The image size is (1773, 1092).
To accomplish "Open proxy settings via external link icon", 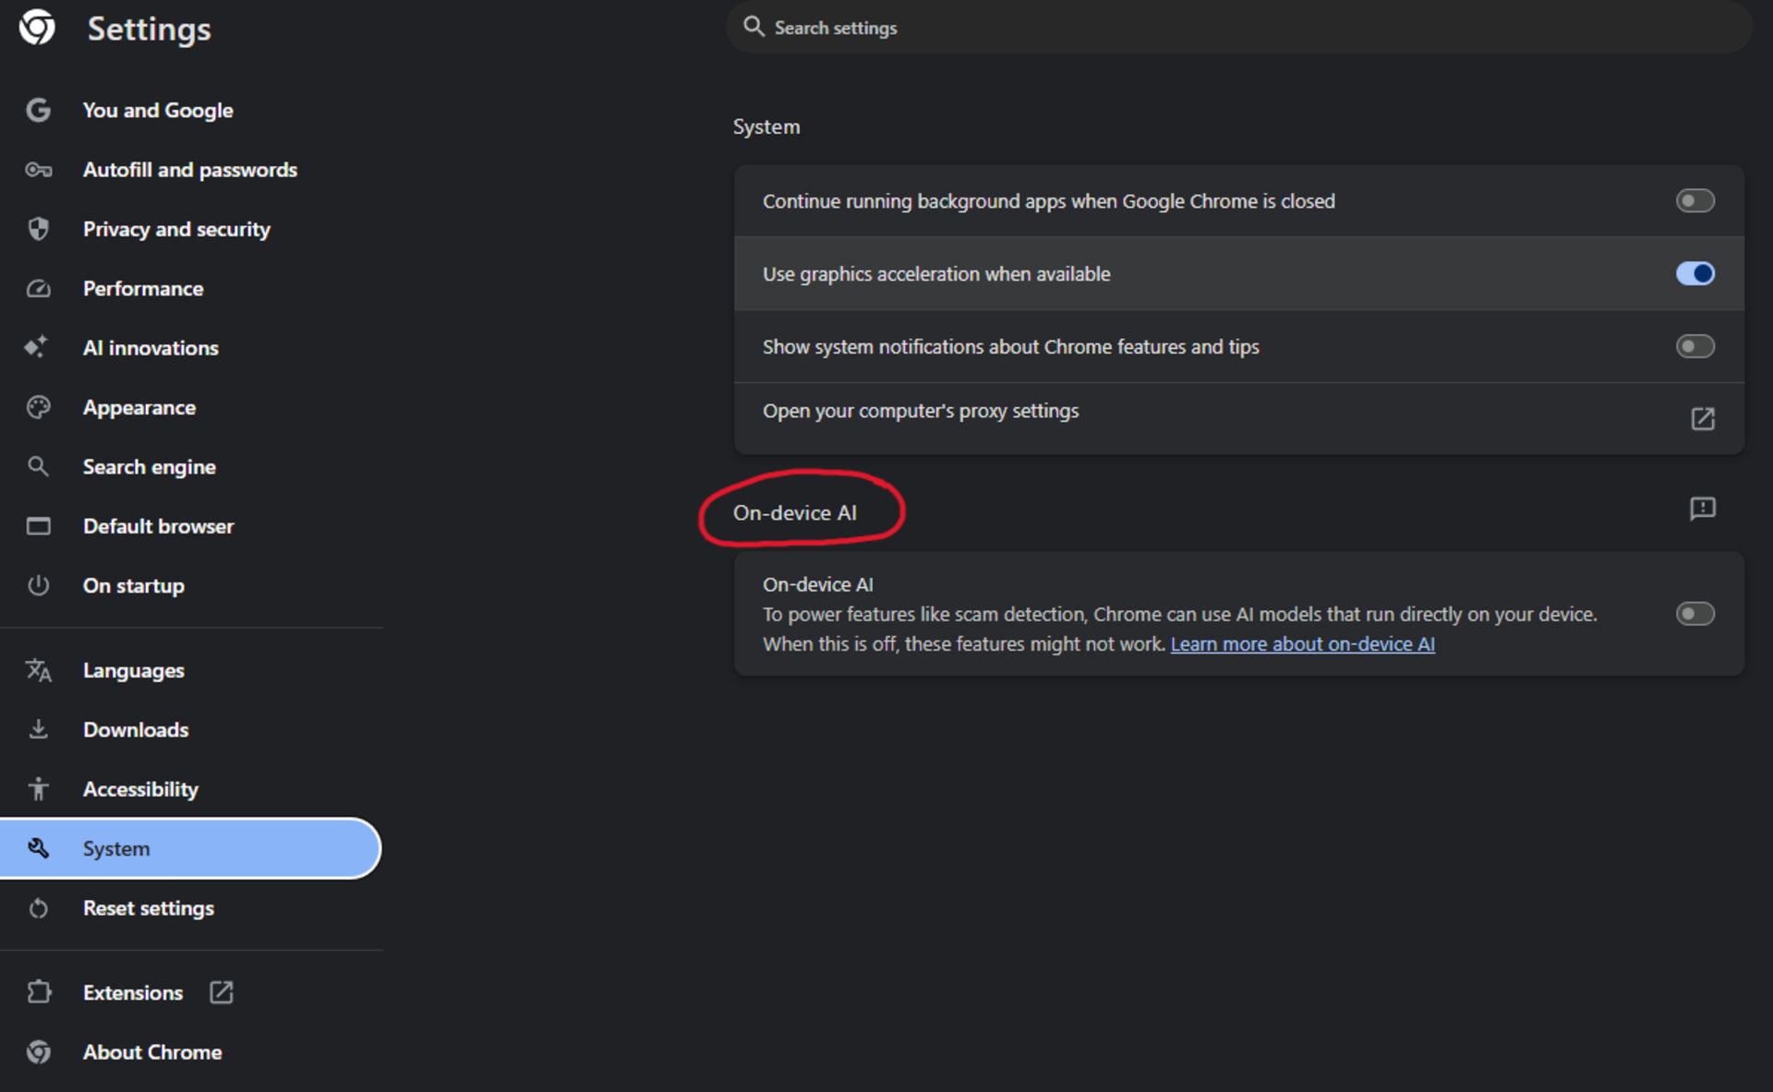I will pyautogui.click(x=1703, y=419).
